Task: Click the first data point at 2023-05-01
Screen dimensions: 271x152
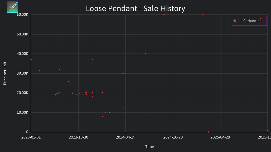Action: (31, 60)
